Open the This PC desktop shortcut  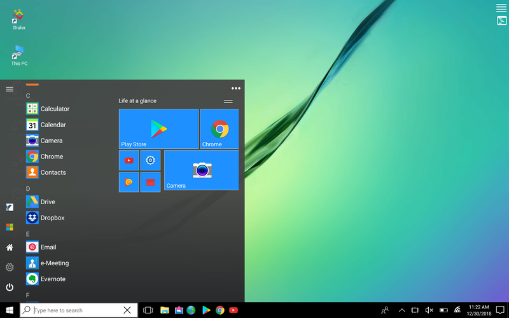(19, 55)
